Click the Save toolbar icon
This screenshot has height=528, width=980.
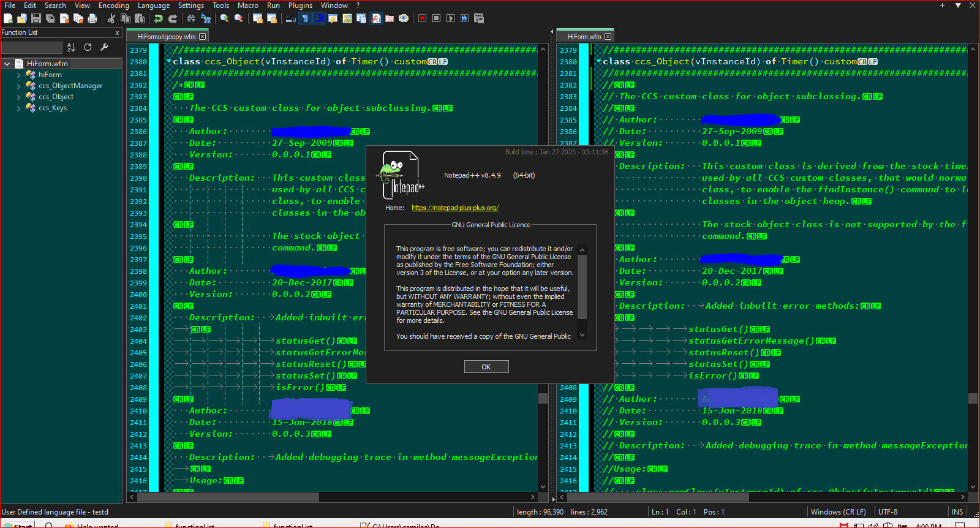36,18
